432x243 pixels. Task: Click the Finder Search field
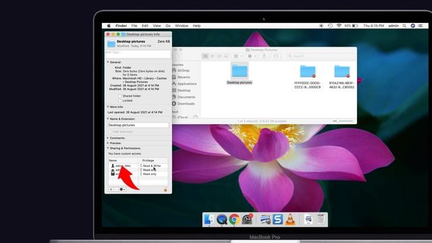[321, 56]
